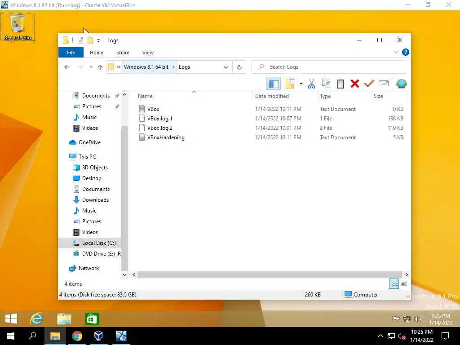This screenshot has height=345, width=460.
Task: Switch to Details view layout button
Action: coord(394,284)
